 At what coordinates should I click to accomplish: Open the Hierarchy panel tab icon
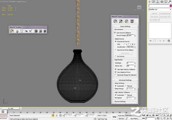pos(157,2)
